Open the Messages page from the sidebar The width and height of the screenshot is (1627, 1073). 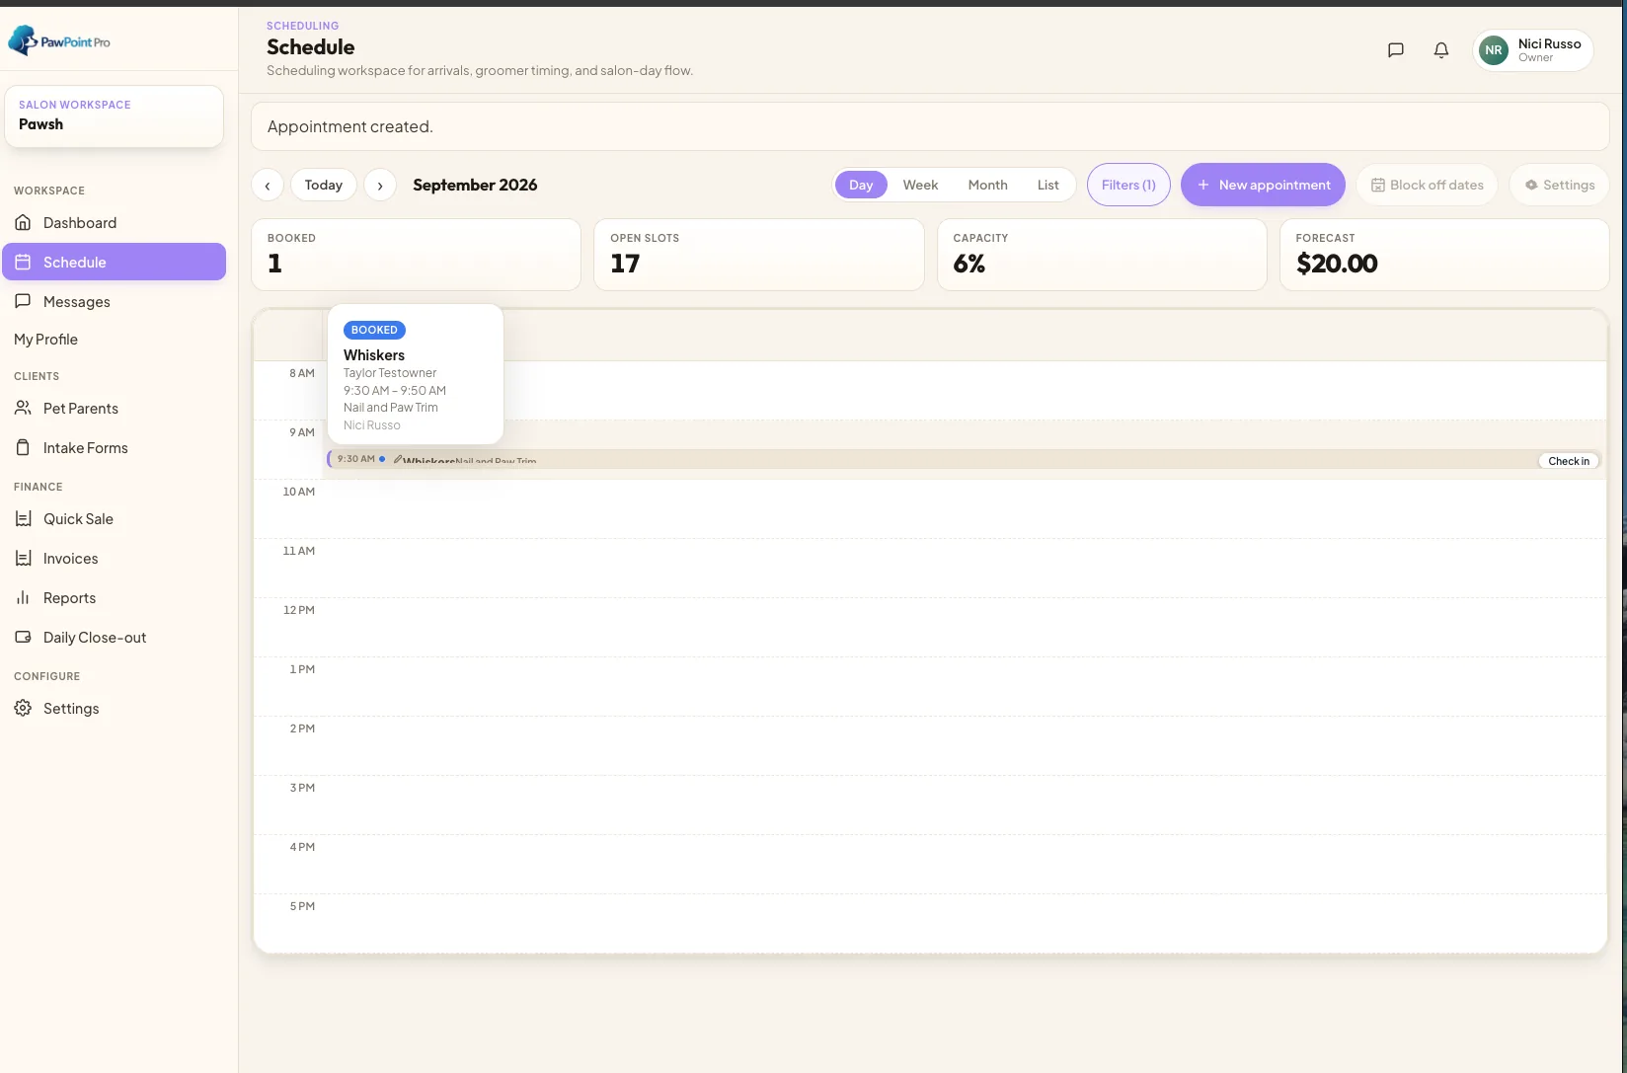pyautogui.click(x=115, y=301)
